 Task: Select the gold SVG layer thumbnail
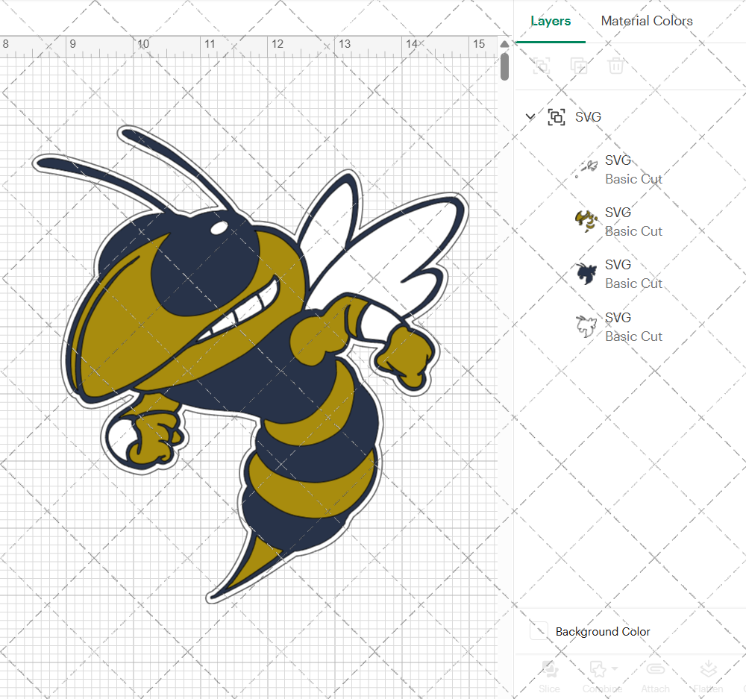586,222
